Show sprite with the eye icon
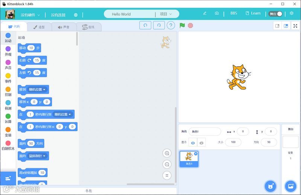The height and width of the screenshot is (195, 301). tap(193, 143)
